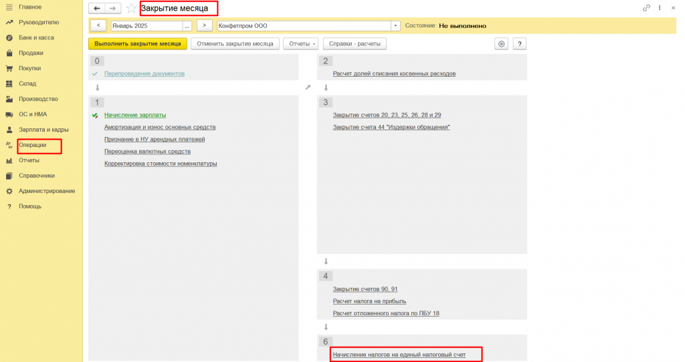
Task: Add page to favorites with star icon
Action: tap(131, 8)
